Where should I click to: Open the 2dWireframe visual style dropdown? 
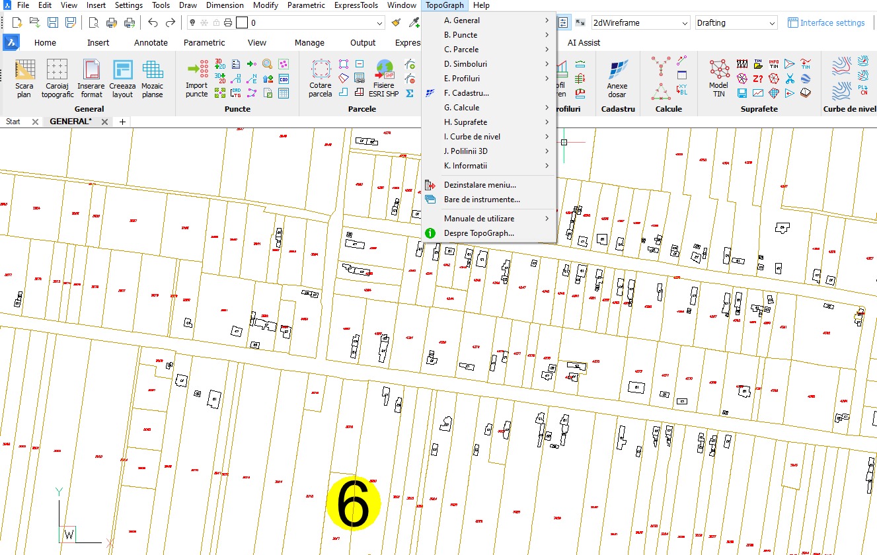coord(640,23)
